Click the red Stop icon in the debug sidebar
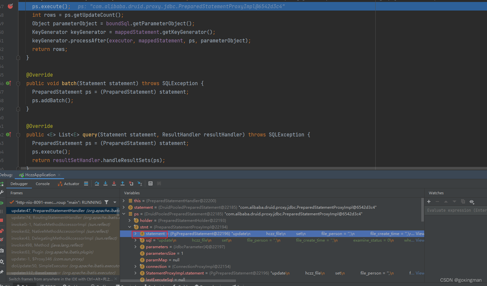This screenshot has height=286, width=487. pos(2,220)
